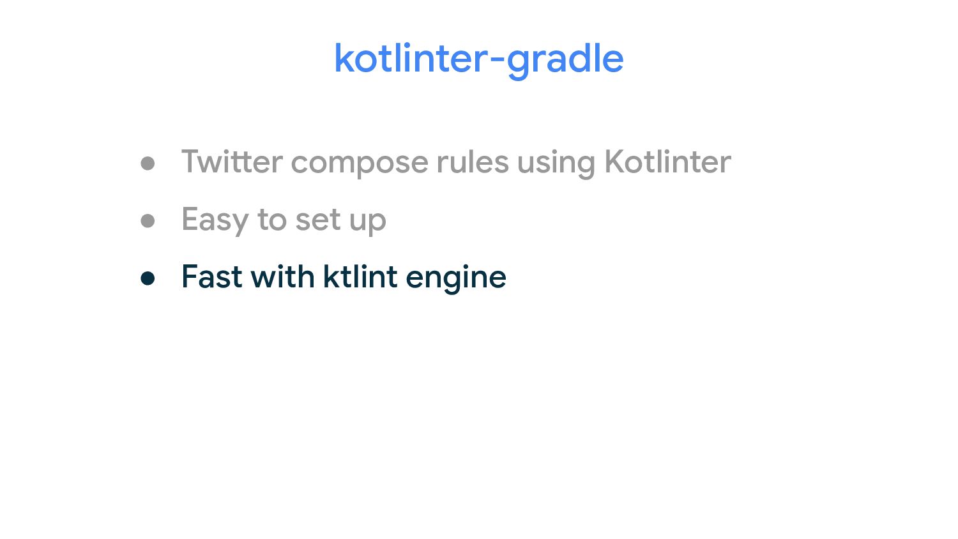The width and height of the screenshot is (958, 539).
Task: Click the word 'using' in first bullet
Action: coord(556,163)
